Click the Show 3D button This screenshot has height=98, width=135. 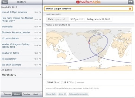(x=62, y=94)
